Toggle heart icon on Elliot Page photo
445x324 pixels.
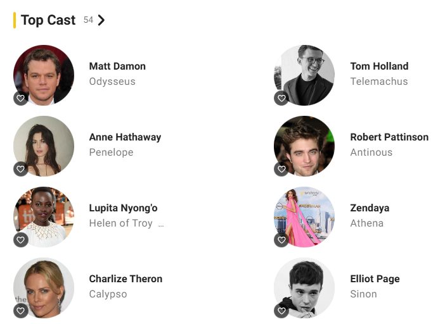pos(281,311)
